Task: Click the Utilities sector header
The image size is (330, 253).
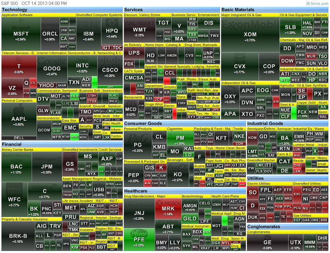Action: click(x=256, y=178)
